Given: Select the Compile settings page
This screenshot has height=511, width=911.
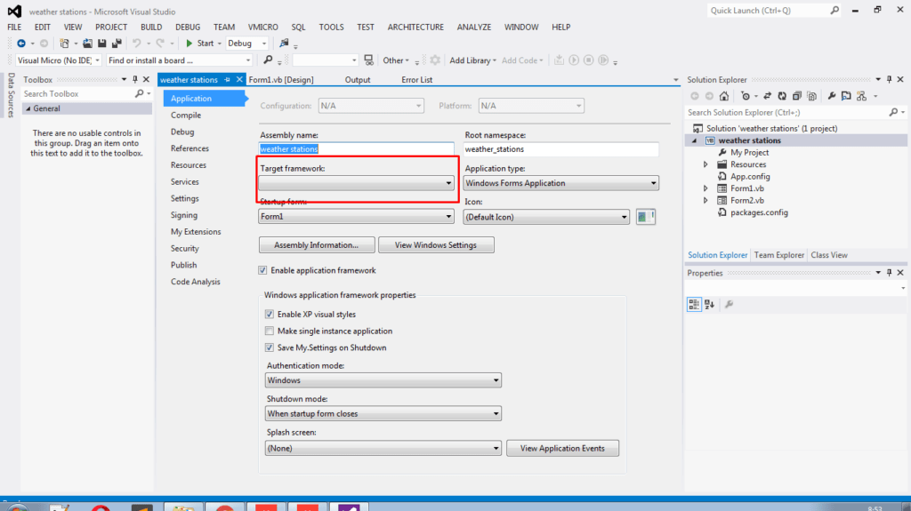Looking at the screenshot, I should tap(186, 115).
